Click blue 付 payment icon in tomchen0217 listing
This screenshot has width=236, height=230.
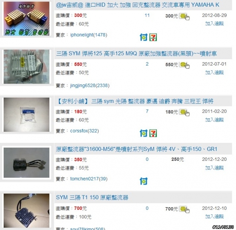(x=143, y=181)
